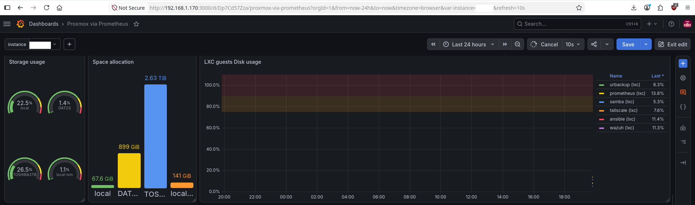Go back to previous browser page

click(20, 8)
